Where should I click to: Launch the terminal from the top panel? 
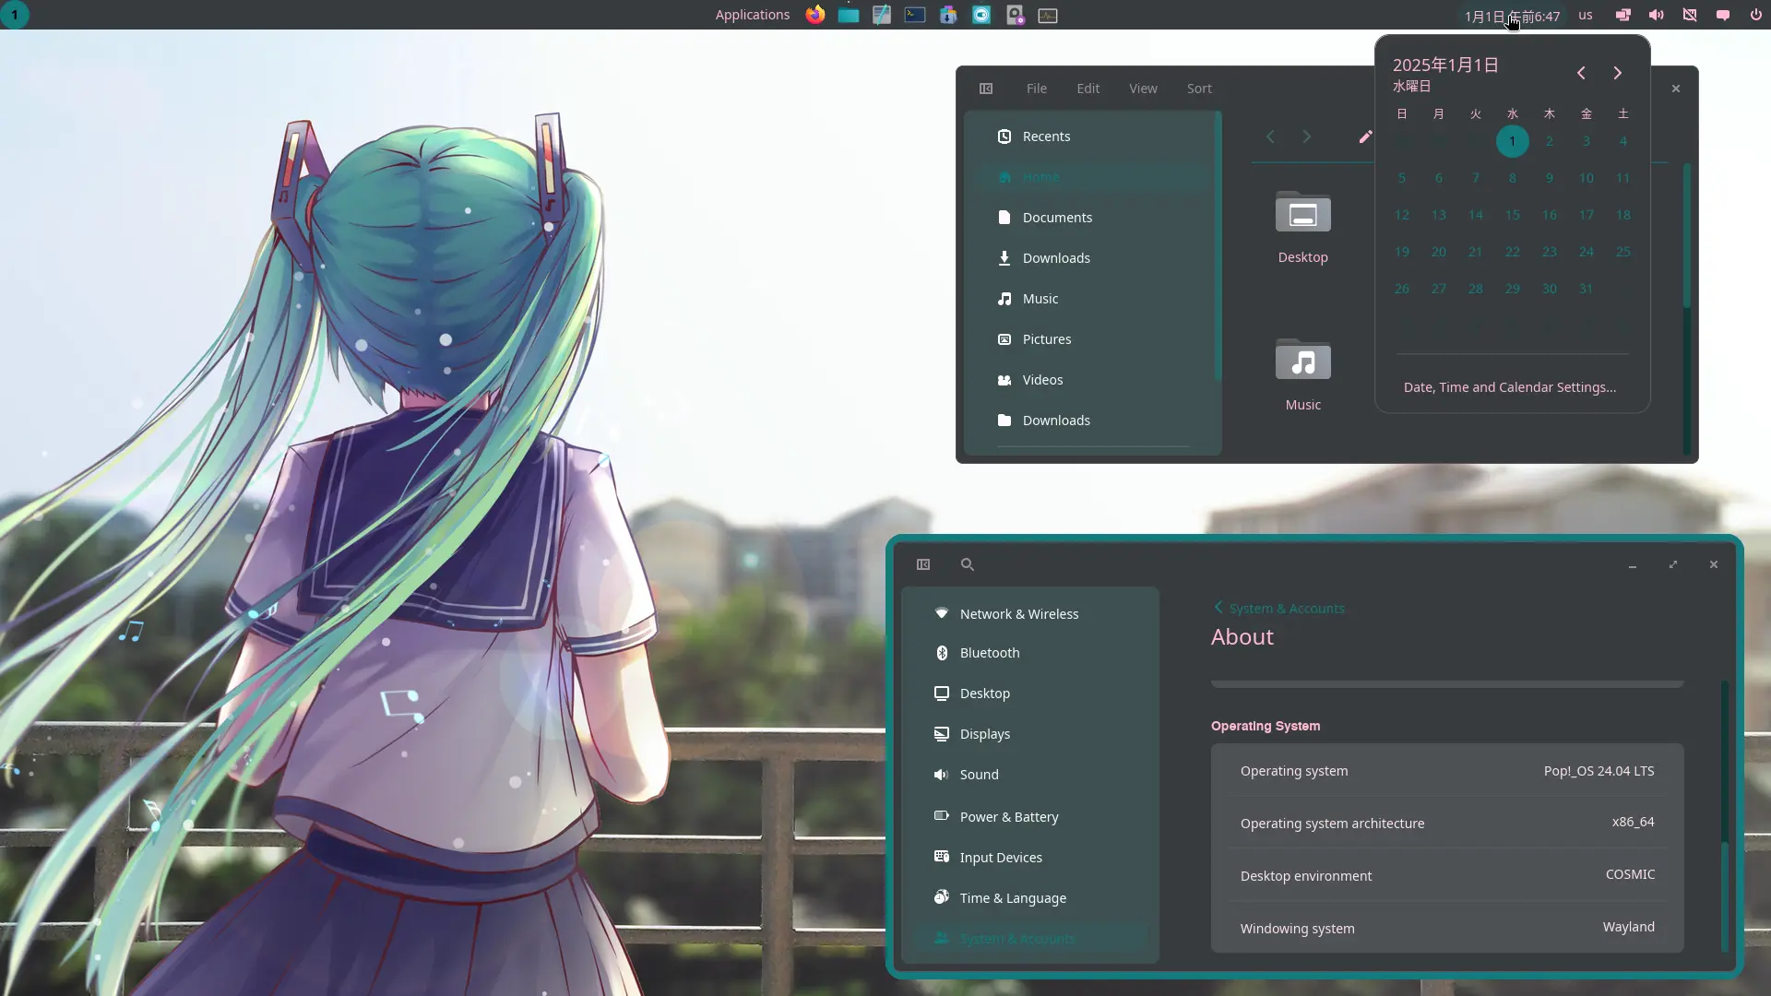915,15
